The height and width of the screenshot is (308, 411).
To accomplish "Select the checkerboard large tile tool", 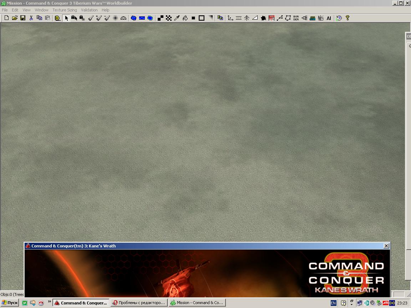I will (169, 18).
